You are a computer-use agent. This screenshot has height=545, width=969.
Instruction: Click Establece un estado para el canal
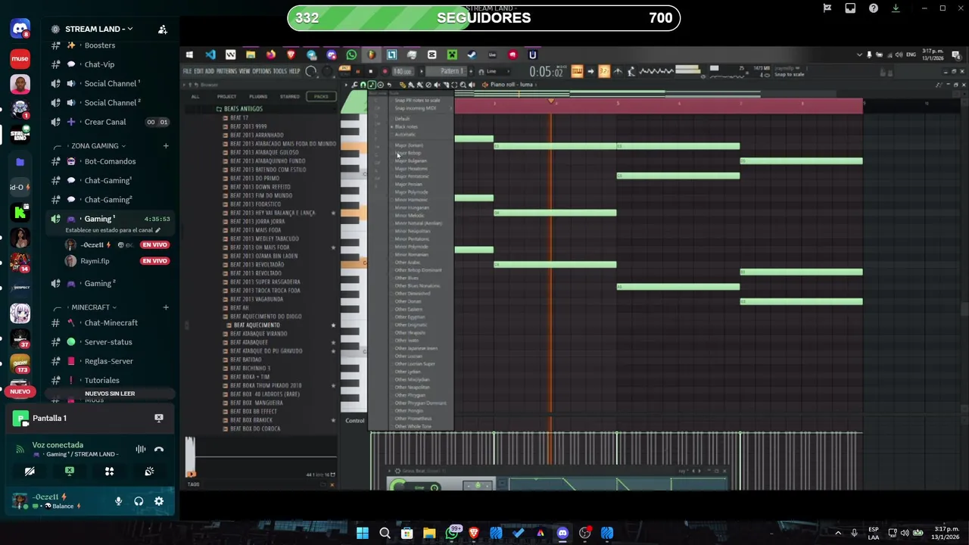click(113, 230)
